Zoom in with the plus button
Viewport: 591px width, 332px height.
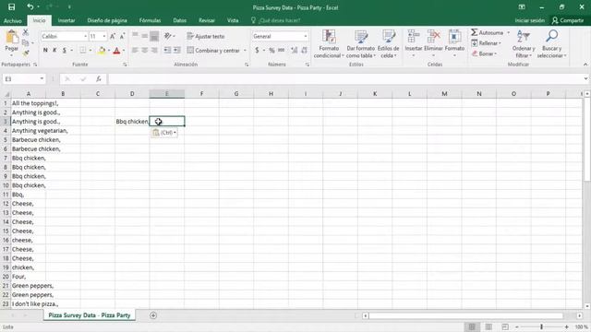tap(566, 326)
